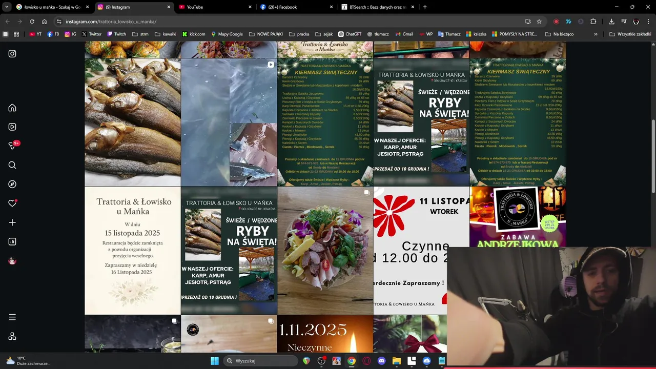Viewport: 656px width, 369px height.
Task: Close the Instagram tab
Action: pyautogui.click(x=169, y=7)
